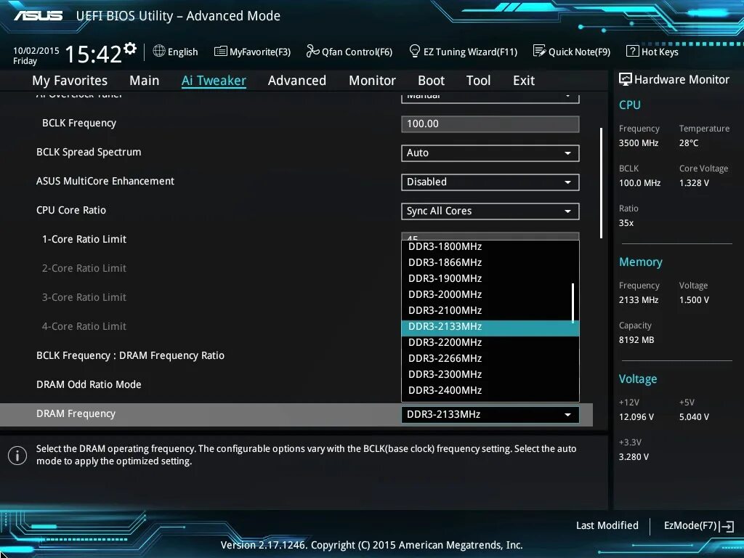Click the globe language icon
The width and height of the screenshot is (744, 558).
pos(159,51)
